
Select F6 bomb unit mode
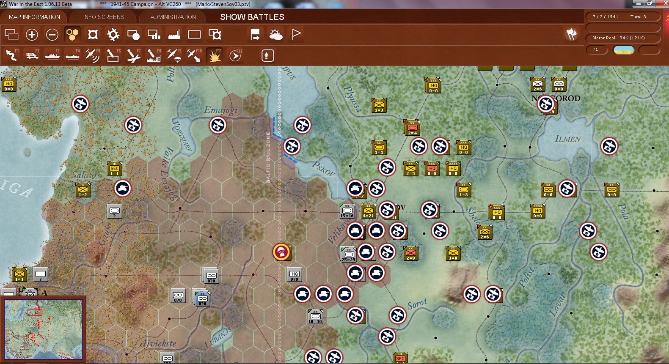pos(113,55)
